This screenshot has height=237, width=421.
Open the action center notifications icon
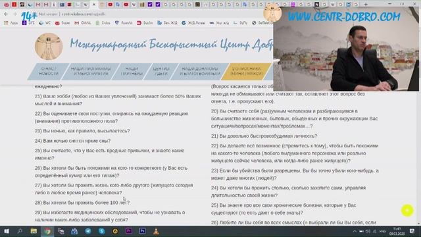pyautogui.click(x=412, y=231)
